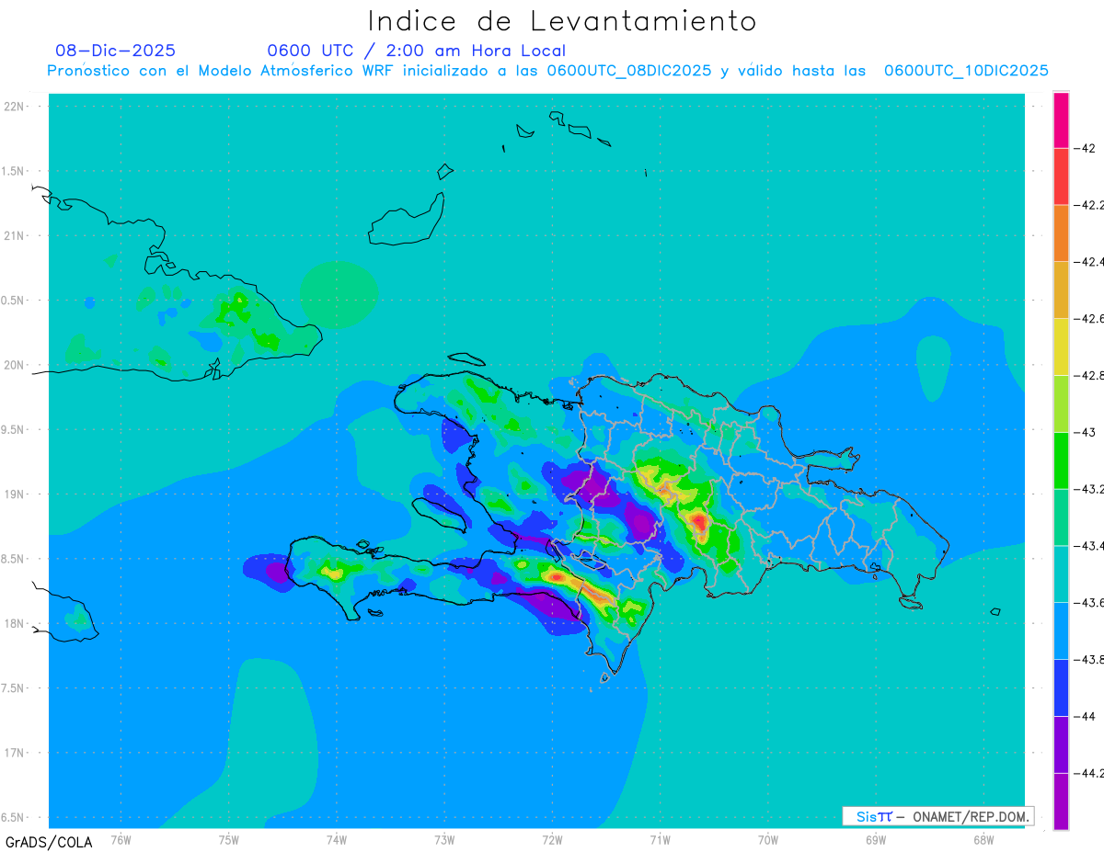The image size is (1104, 852).
Task: Click the '-43.8' colorbar label
Action: click(x=1090, y=659)
